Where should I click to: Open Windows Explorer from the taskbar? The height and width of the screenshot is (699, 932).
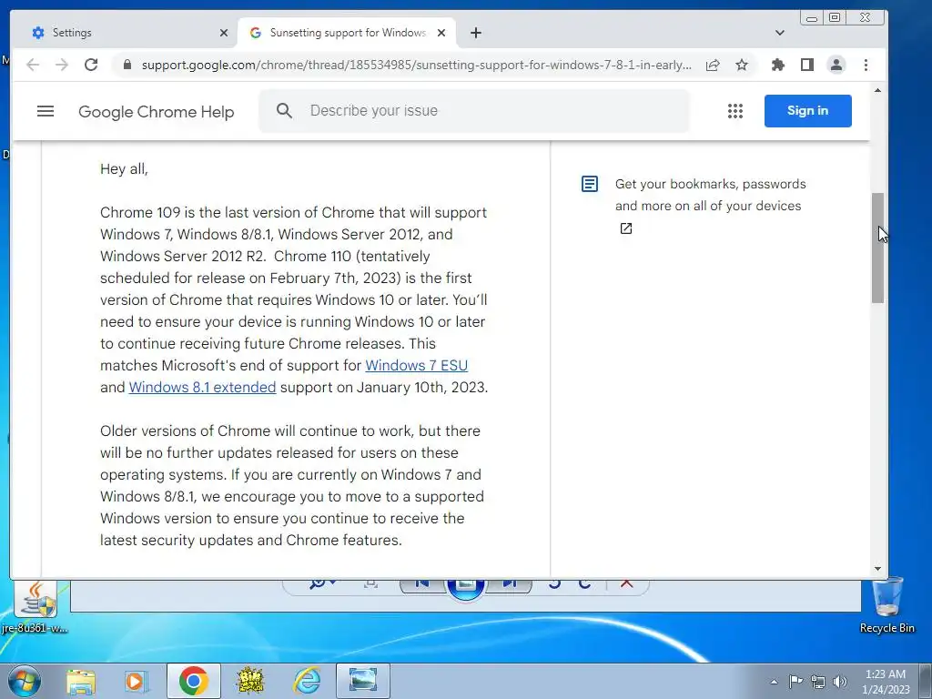81,681
